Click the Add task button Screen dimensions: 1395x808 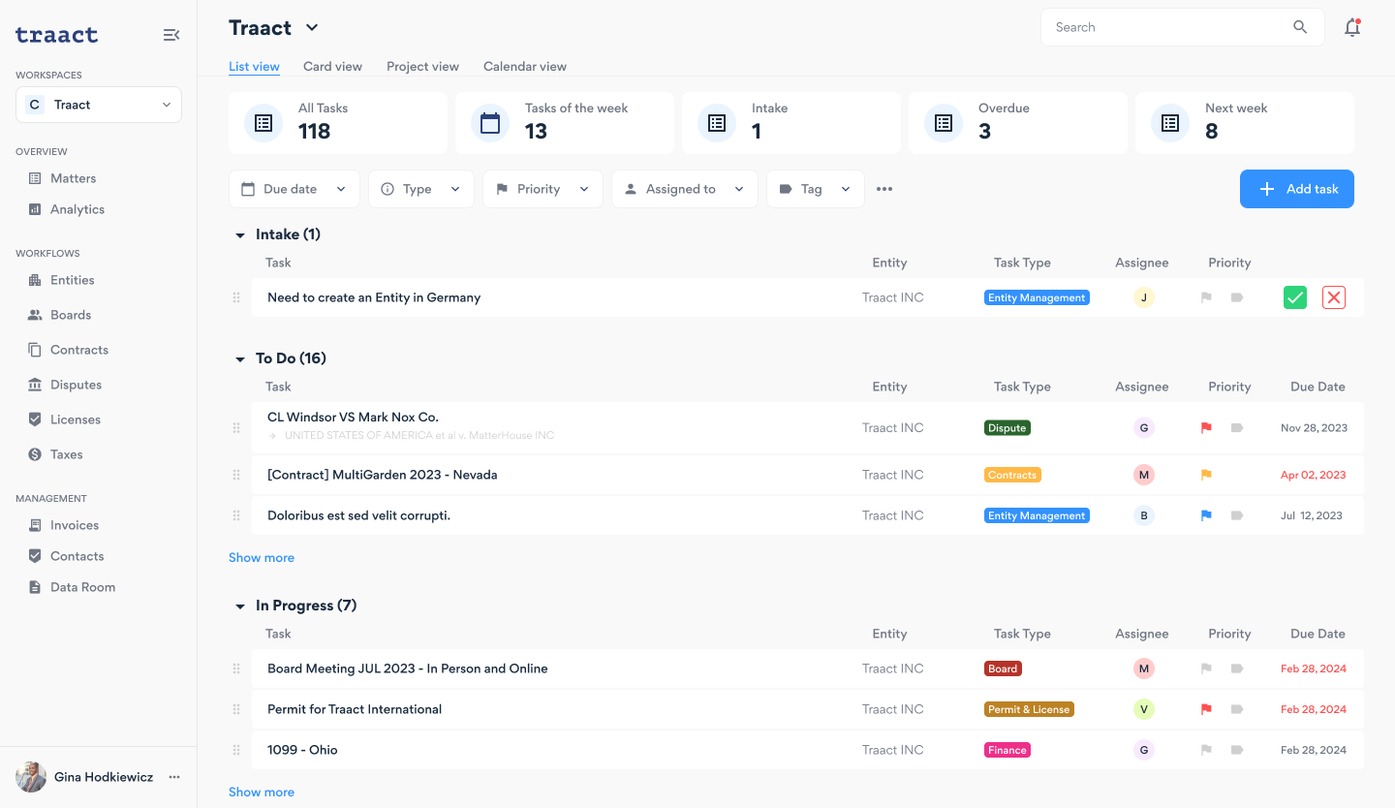coord(1296,189)
